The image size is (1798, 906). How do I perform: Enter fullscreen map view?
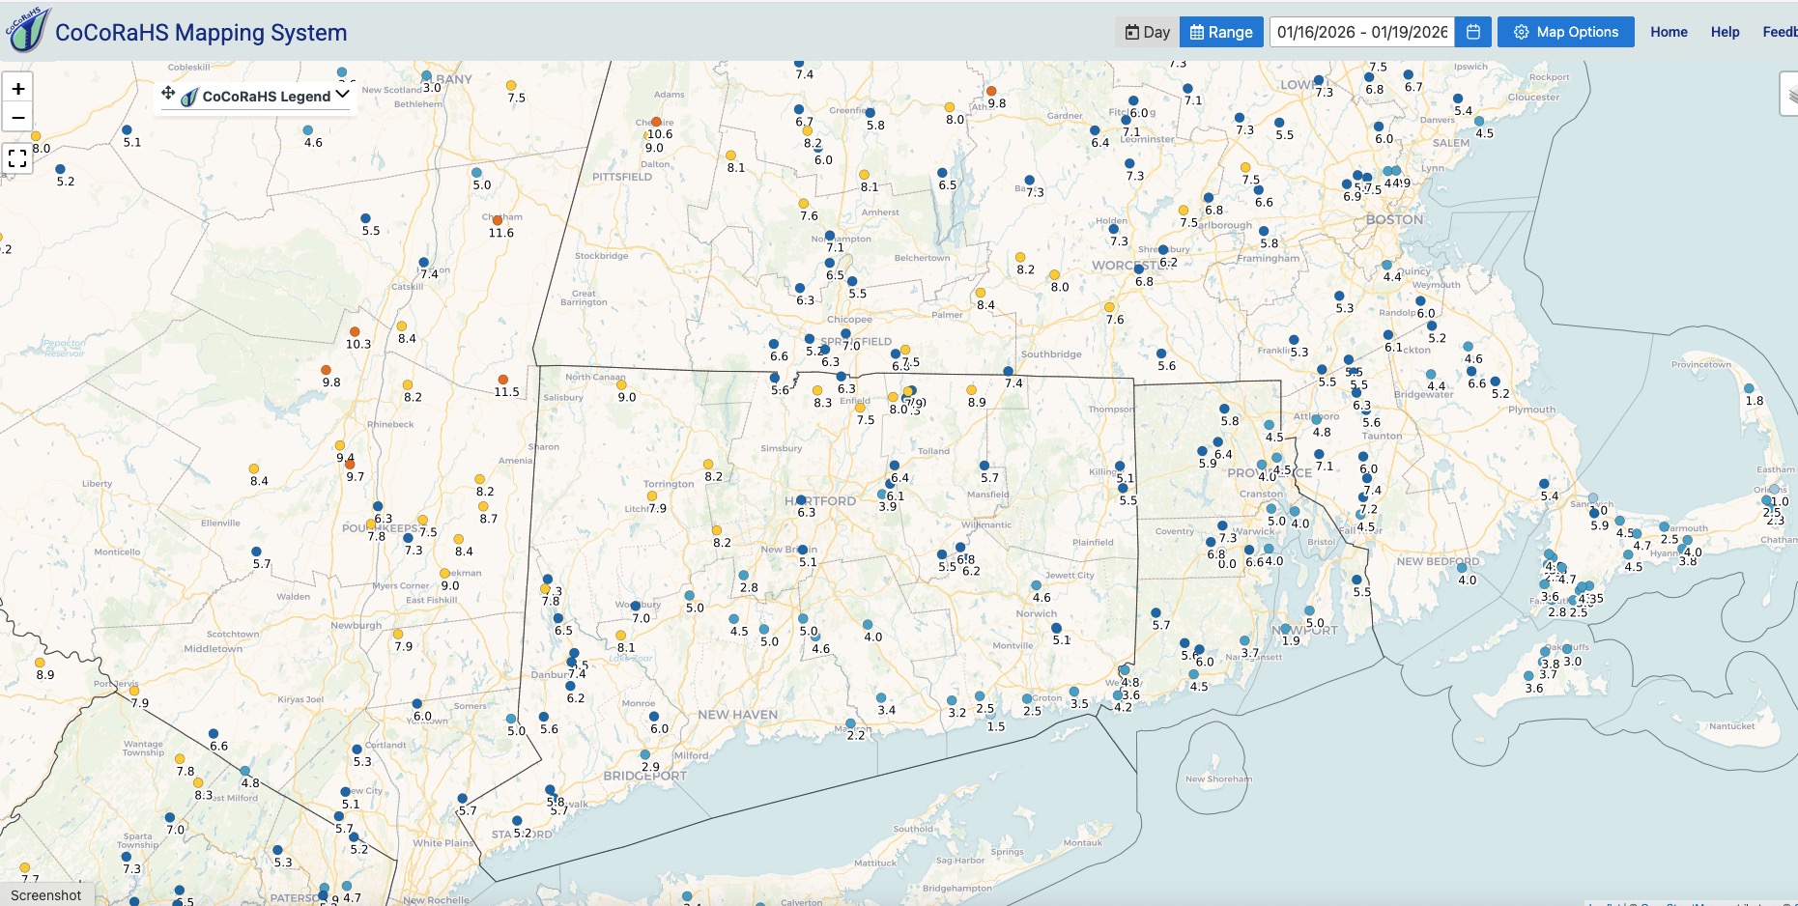click(x=17, y=157)
